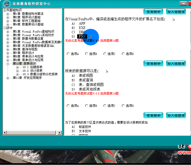This screenshot has height=165, width=191.
Task: Expand 第11章 开发应用程序 node
Action: click(x=8, y=78)
